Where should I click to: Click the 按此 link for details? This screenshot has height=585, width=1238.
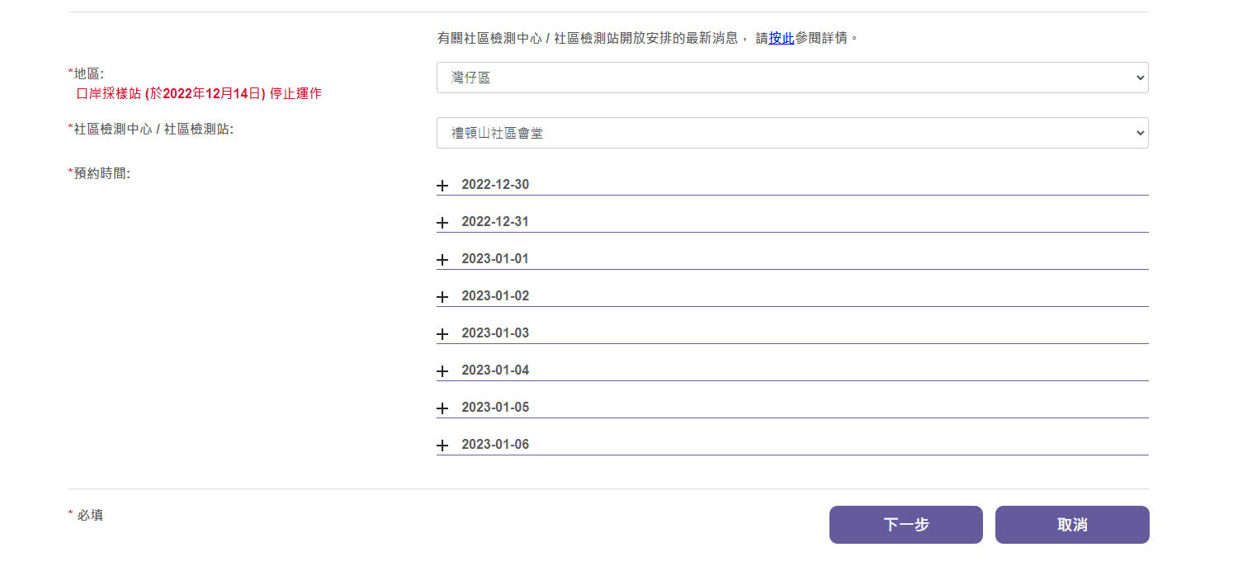pos(782,38)
